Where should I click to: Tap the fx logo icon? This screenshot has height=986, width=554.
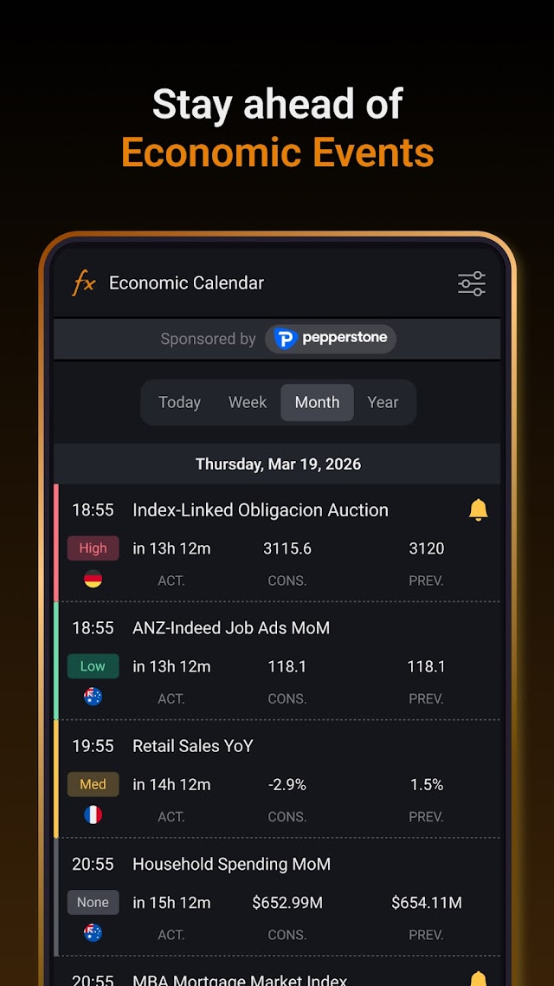pyautogui.click(x=83, y=283)
